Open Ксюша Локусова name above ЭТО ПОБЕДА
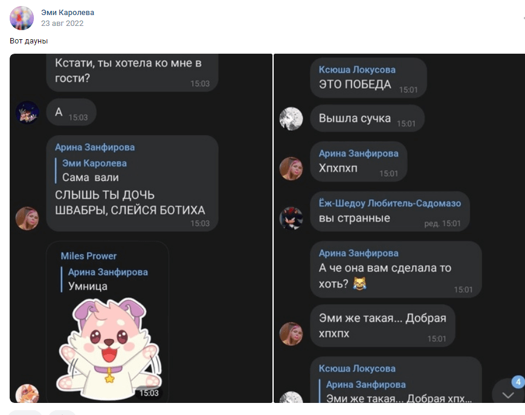 (x=357, y=69)
